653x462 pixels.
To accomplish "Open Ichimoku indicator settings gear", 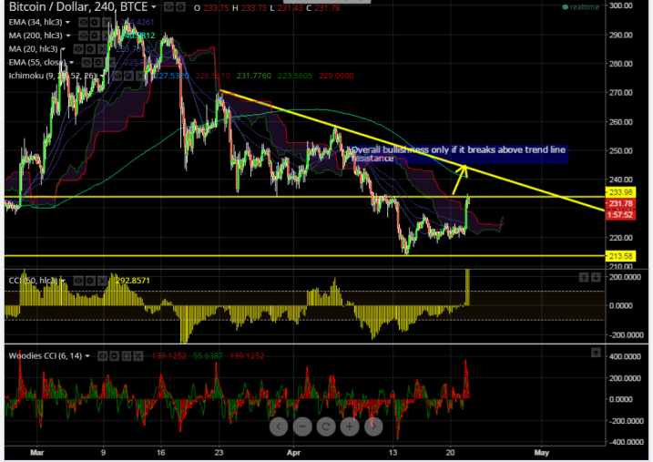I will tap(129, 76).
